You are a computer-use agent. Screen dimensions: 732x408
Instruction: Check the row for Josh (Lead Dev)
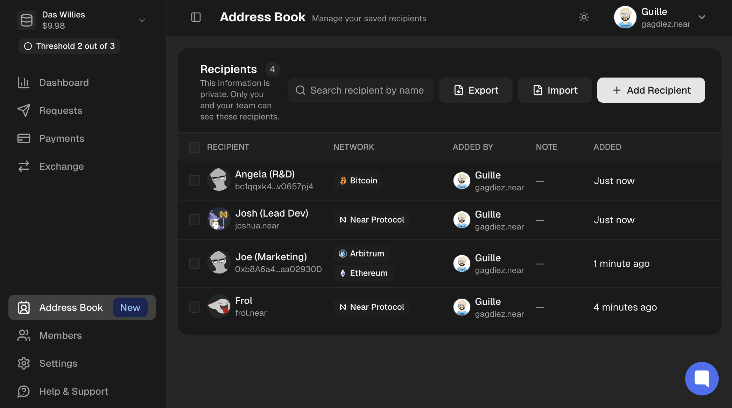pos(194,220)
